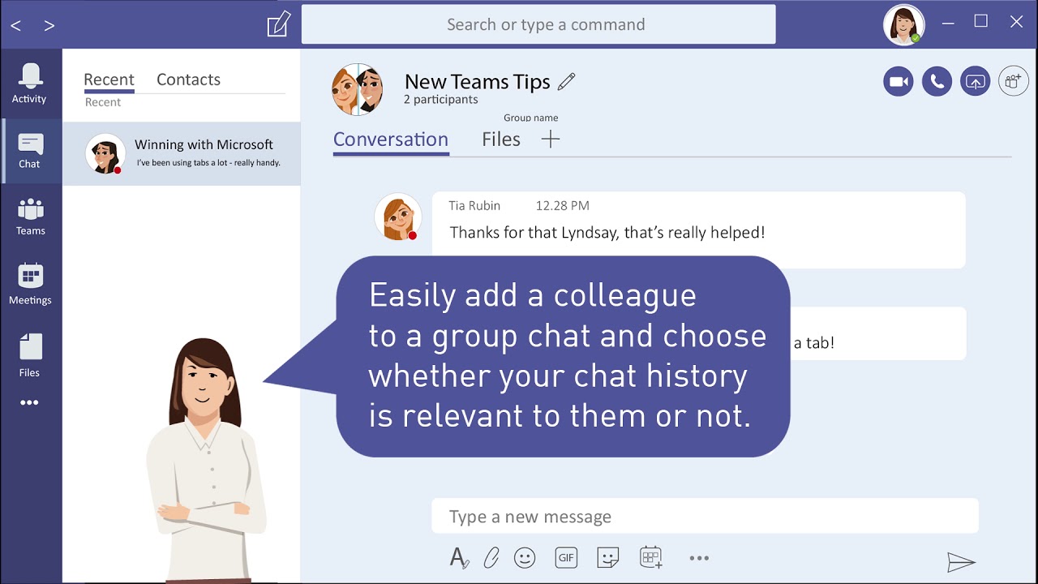This screenshot has height=584, width=1038.
Task: Click the New Teams Tips title
Action: (x=478, y=82)
